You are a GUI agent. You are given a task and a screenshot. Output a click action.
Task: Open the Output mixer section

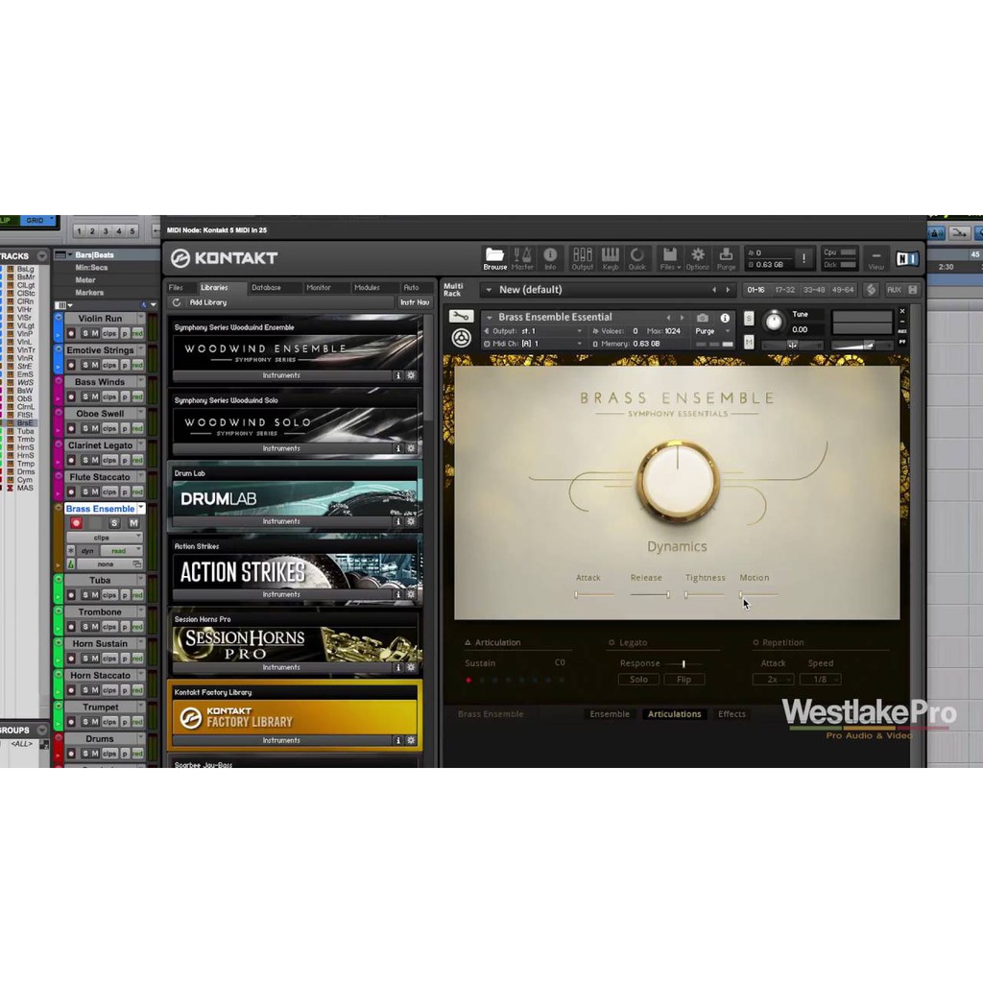point(583,258)
